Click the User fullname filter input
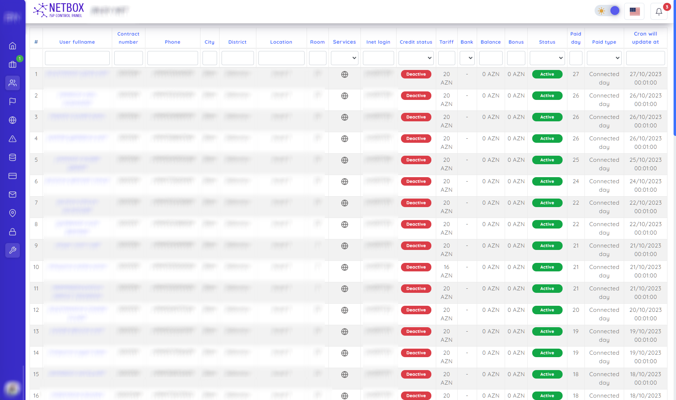This screenshot has width=676, height=400. (x=77, y=58)
